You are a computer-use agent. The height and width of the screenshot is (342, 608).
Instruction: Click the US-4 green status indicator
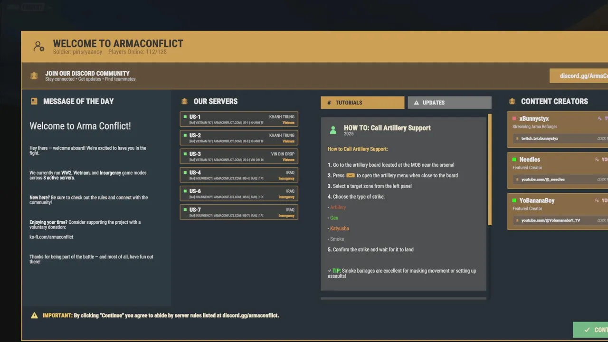[x=185, y=172]
